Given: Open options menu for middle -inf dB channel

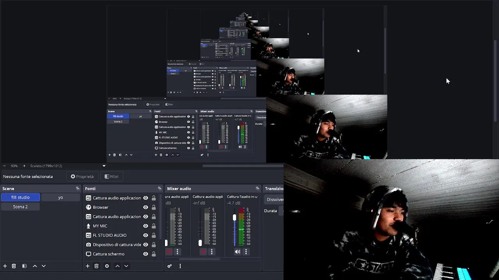Looking at the screenshot, I should click(x=212, y=252).
